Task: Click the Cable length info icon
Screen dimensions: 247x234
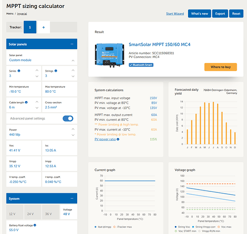Action: tap(26, 102)
